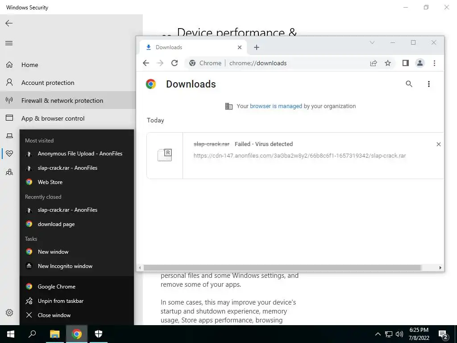Open the Windows Security hamburger menu
This screenshot has height=343, width=457.
(9, 43)
